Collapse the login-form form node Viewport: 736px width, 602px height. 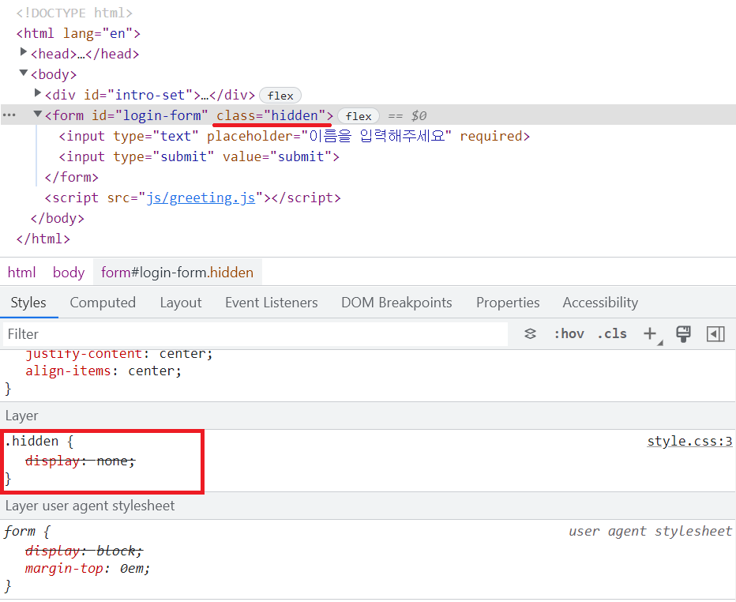point(38,114)
